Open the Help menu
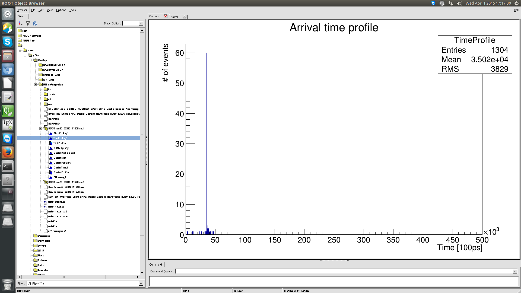The image size is (521, 293). [x=516, y=10]
